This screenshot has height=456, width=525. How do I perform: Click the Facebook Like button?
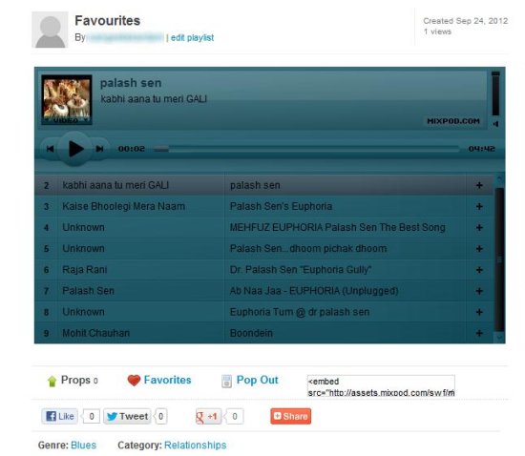coord(59,417)
